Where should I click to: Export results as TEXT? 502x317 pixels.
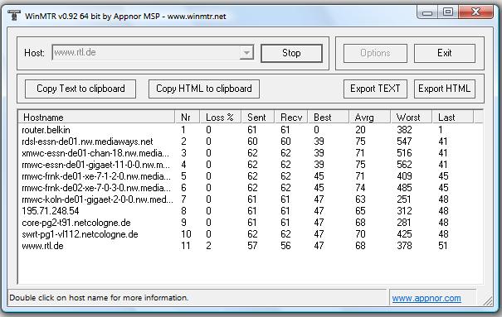(375, 89)
